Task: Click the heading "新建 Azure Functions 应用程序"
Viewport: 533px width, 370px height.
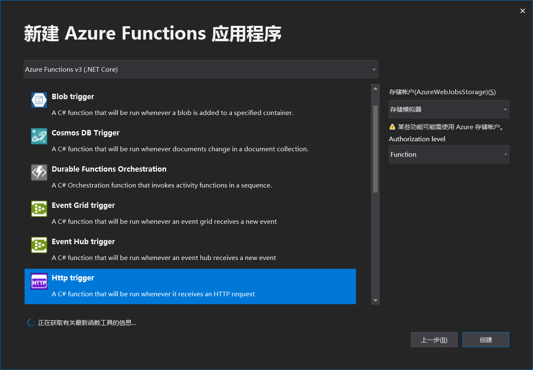Action: 153,34
